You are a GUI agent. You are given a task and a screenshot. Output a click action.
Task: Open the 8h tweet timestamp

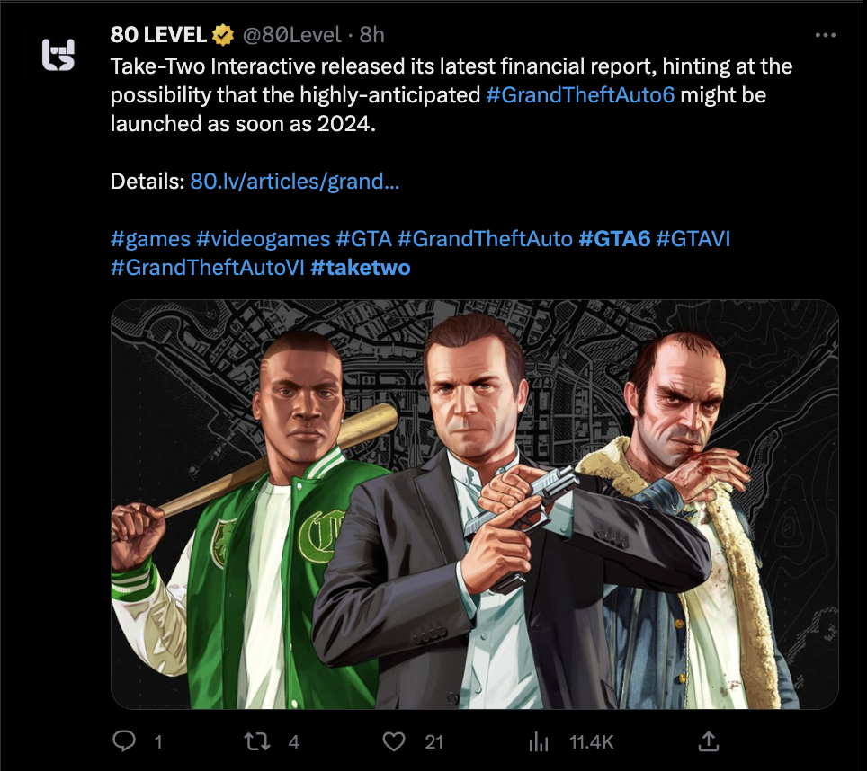click(x=372, y=35)
